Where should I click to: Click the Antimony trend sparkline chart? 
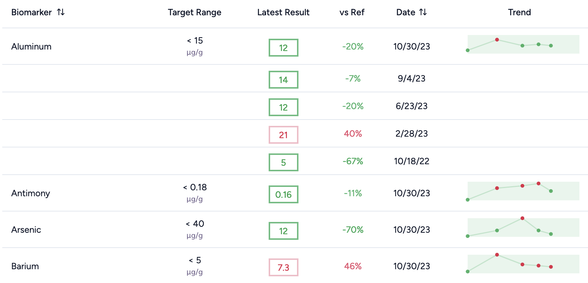coord(523,191)
